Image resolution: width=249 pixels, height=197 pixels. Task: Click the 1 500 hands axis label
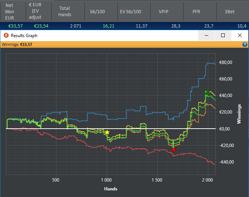coord(157,180)
